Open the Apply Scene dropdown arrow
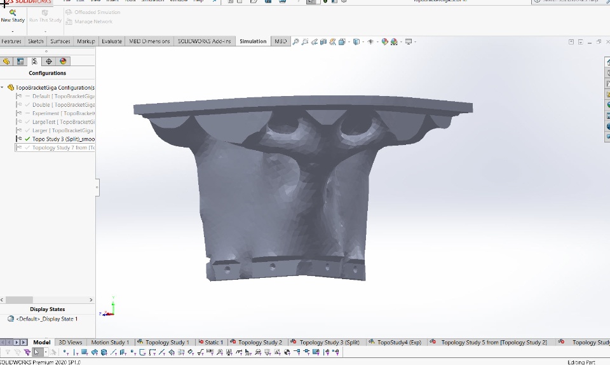The width and height of the screenshot is (610, 365). (401, 41)
